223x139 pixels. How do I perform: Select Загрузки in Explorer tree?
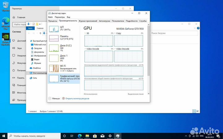point(37,48)
